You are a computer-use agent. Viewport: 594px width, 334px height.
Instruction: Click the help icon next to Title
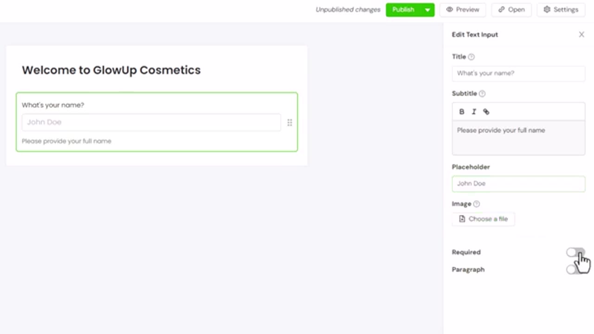(471, 57)
